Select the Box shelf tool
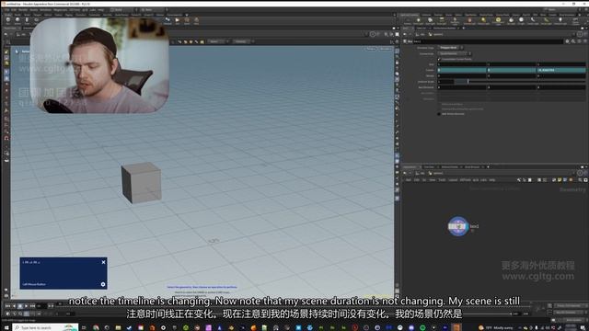 click(8, 20)
